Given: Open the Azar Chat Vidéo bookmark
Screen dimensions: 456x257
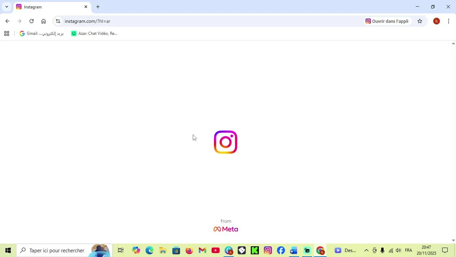Looking at the screenshot, I should (x=94, y=34).
